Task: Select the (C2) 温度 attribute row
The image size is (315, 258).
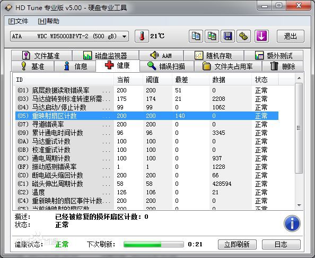Action: pos(147,192)
